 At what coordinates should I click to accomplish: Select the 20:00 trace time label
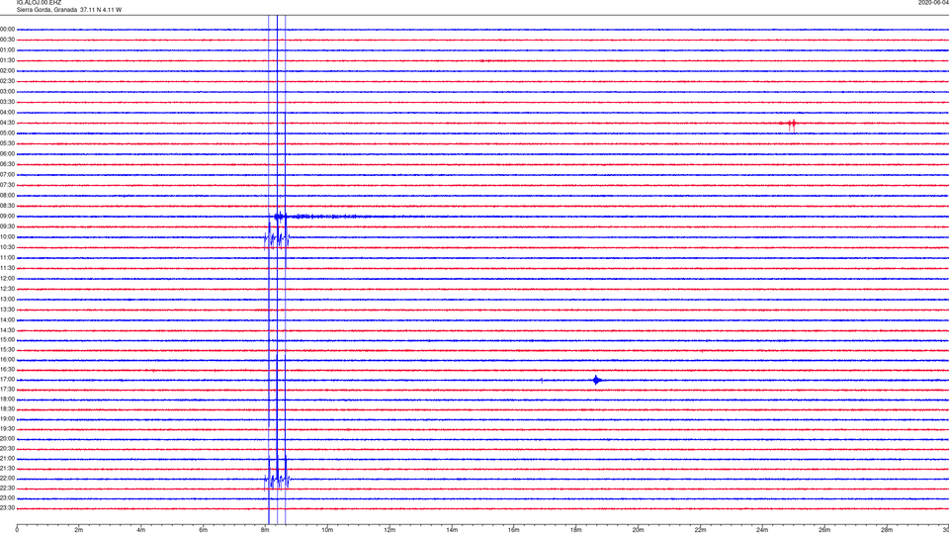(8, 439)
